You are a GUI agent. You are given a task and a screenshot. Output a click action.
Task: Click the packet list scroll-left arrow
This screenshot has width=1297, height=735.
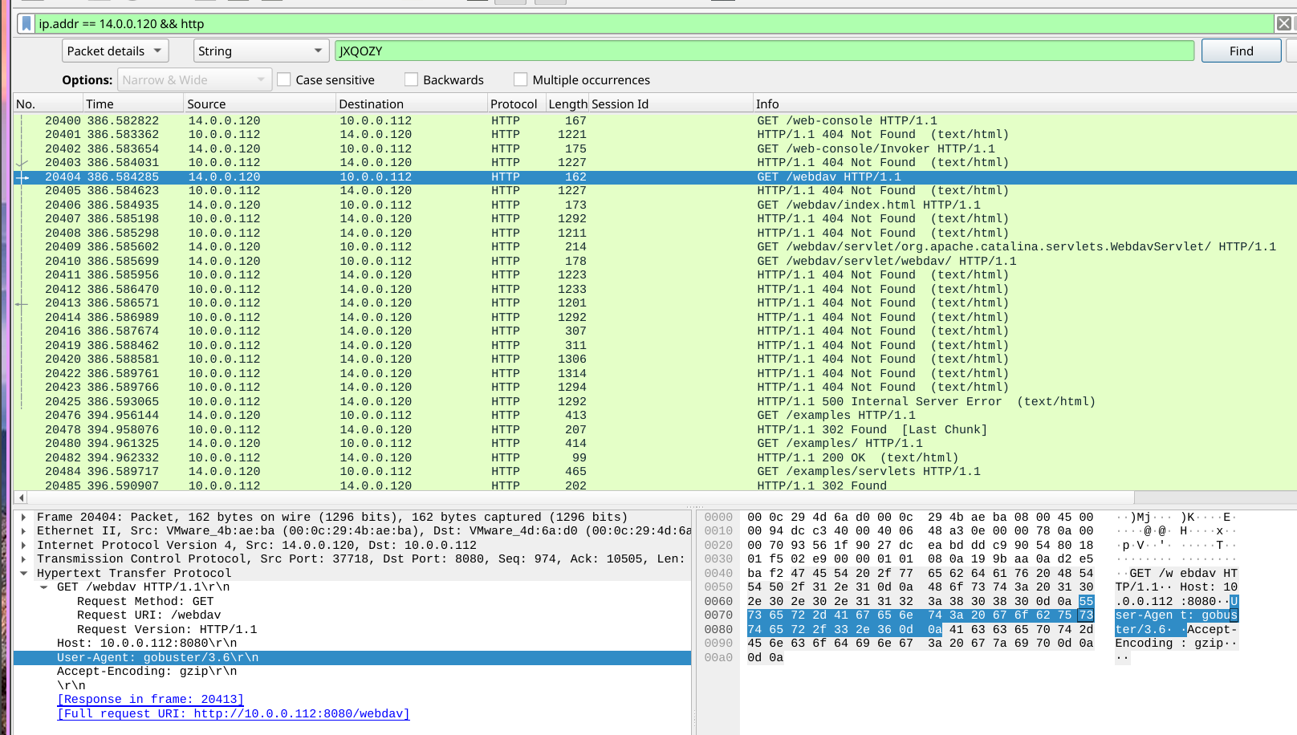22,498
